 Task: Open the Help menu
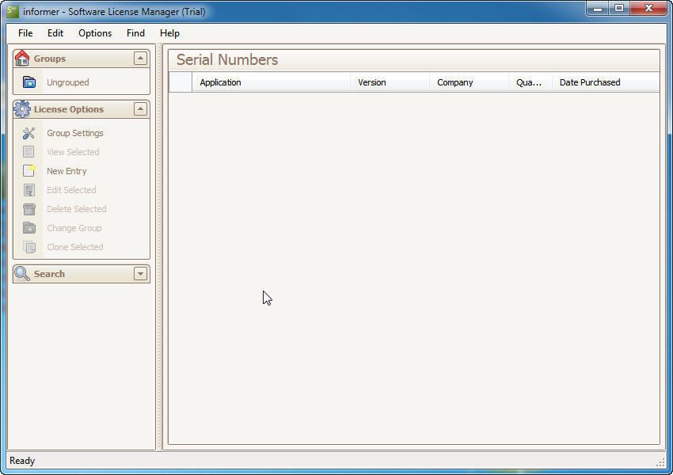tap(169, 33)
